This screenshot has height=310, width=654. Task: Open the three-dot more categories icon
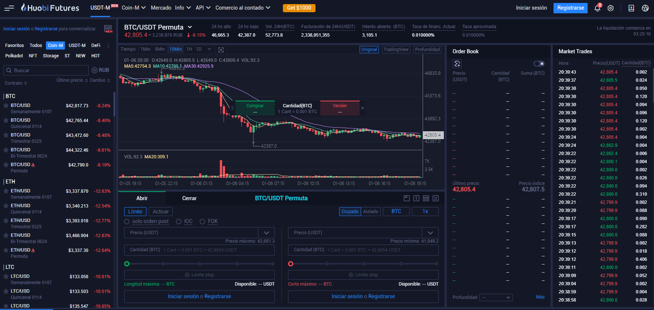pyautogui.click(x=108, y=46)
